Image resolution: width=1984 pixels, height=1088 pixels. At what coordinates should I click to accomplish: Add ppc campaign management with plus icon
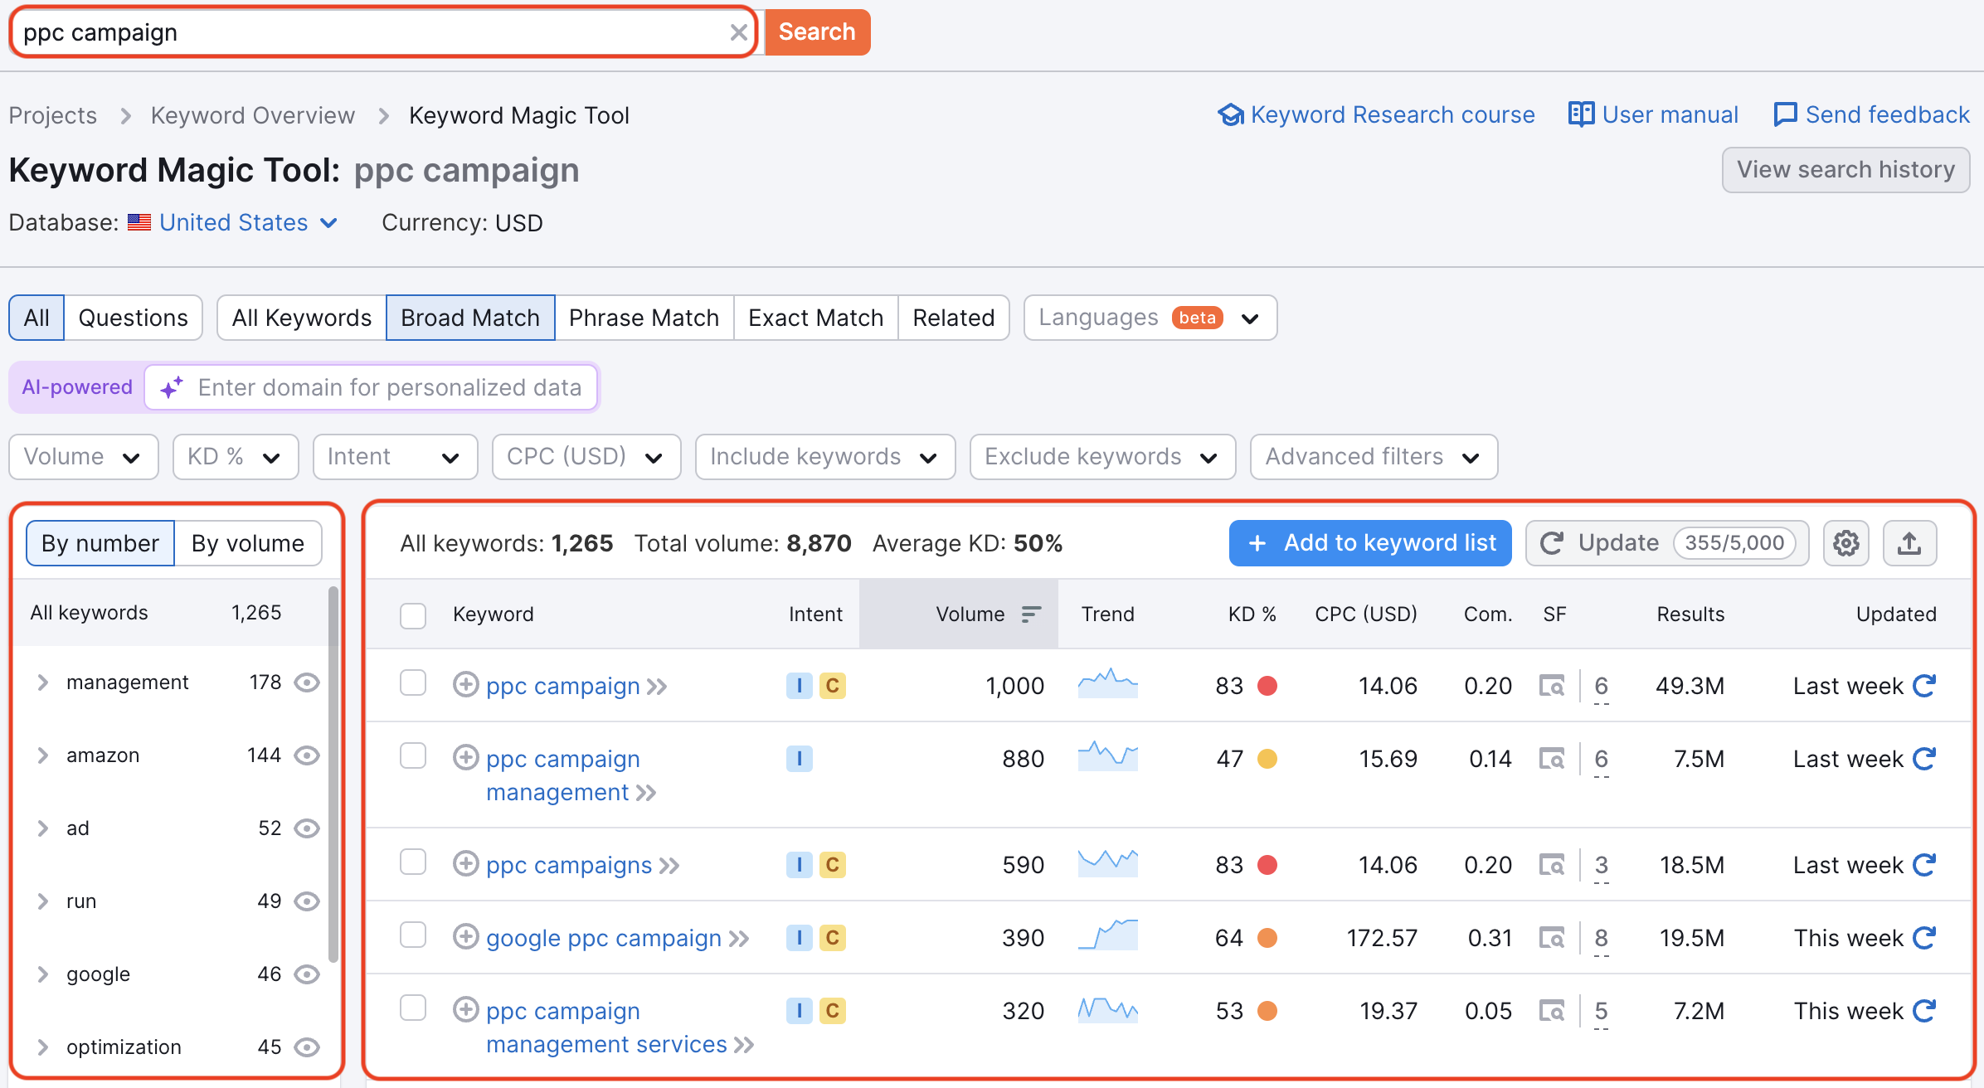pyautogui.click(x=465, y=758)
